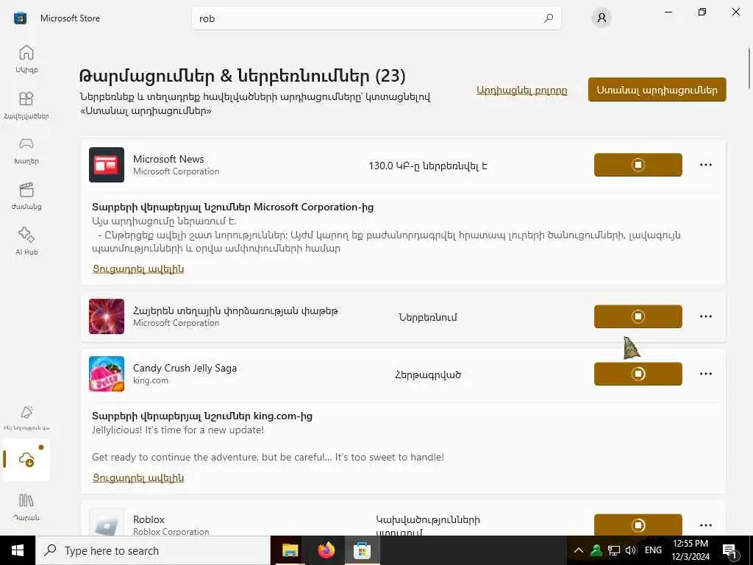Open more options for Candy Crush Jelly Saga

pos(705,374)
